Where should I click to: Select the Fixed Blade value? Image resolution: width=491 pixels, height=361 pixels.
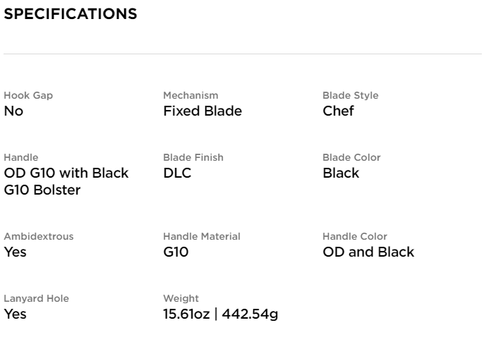click(202, 111)
